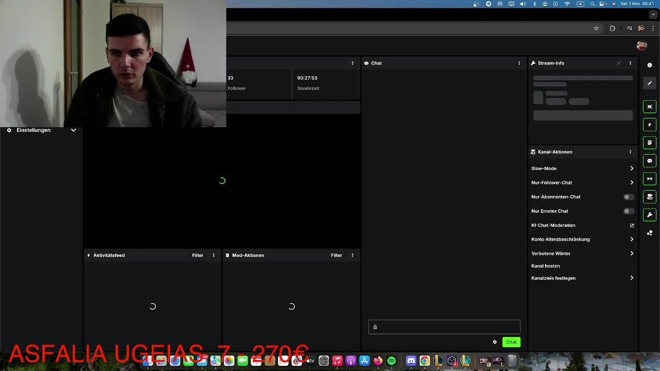
Task: Click Kanal hosten
Action: click(546, 266)
